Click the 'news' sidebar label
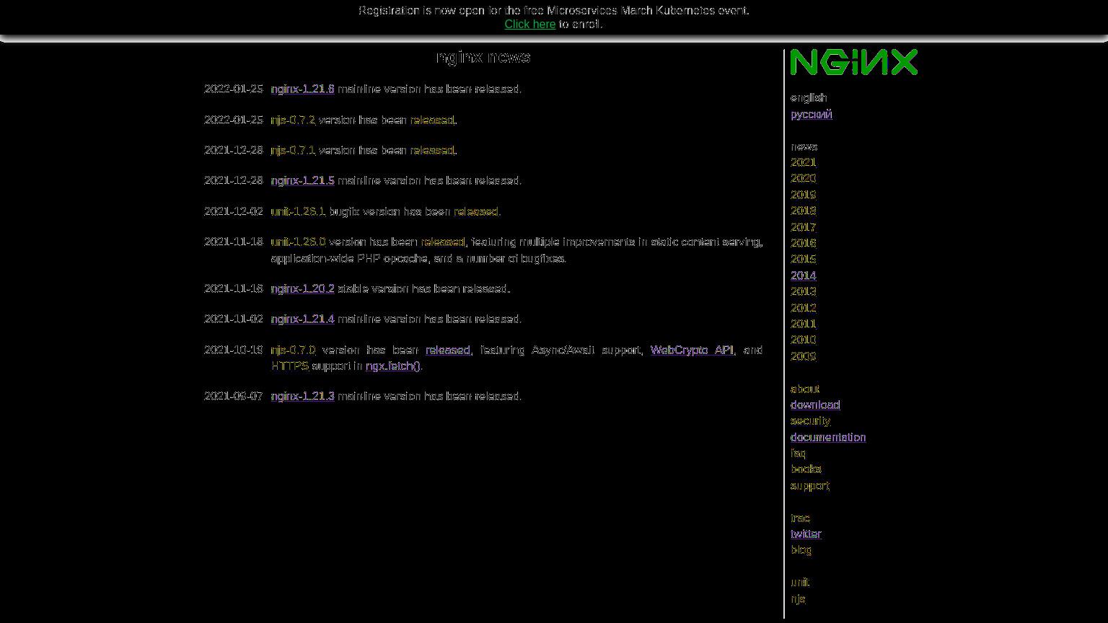 (804, 147)
